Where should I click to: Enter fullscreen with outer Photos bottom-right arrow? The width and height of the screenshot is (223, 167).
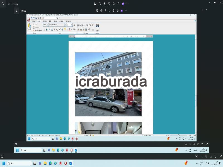220,156
